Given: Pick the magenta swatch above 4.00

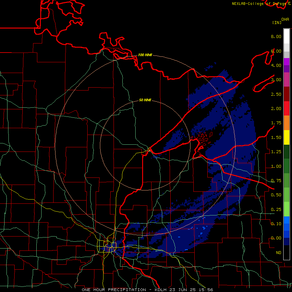Looking at the screenshot, I should 286,62.
